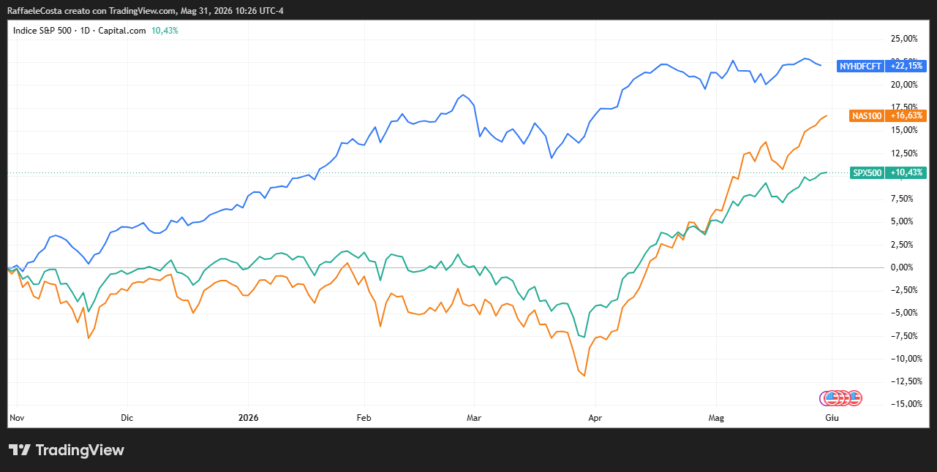Click the header text 'RaffaeleCosta creato con TradingView.com'
Viewport: 937px width, 472px height.
click(x=92, y=10)
